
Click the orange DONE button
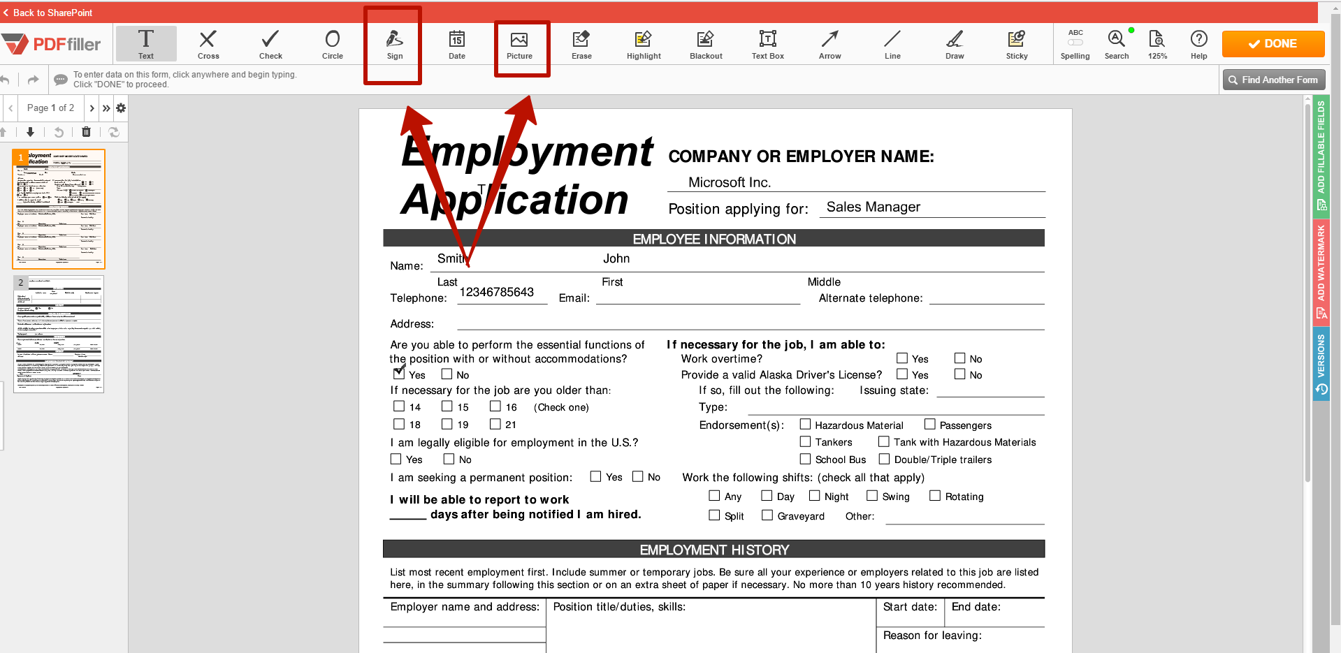pos(1273,43)
